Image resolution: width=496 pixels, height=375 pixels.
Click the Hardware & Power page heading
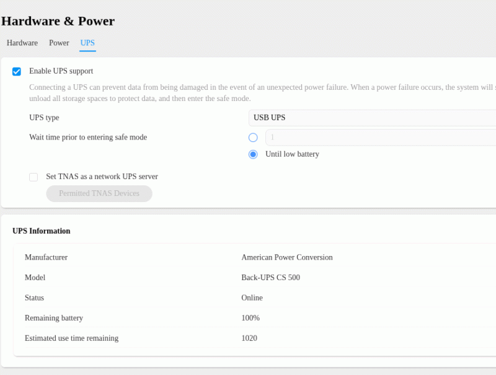pyautogui.click(x=58, y=21)
